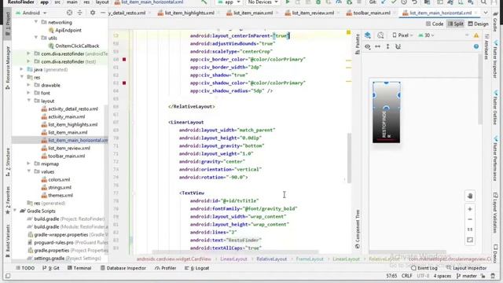Switch editor to Code view

(435, 24)
